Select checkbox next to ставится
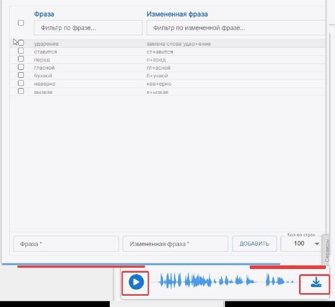335x307 pixels. 21,51
